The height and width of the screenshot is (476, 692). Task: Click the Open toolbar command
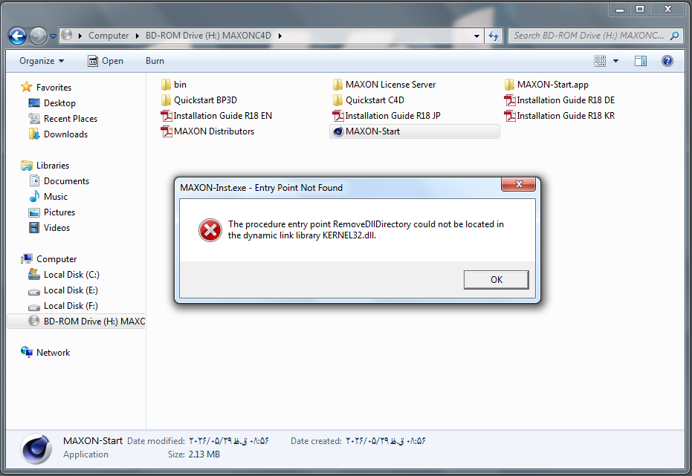[106, 61]
